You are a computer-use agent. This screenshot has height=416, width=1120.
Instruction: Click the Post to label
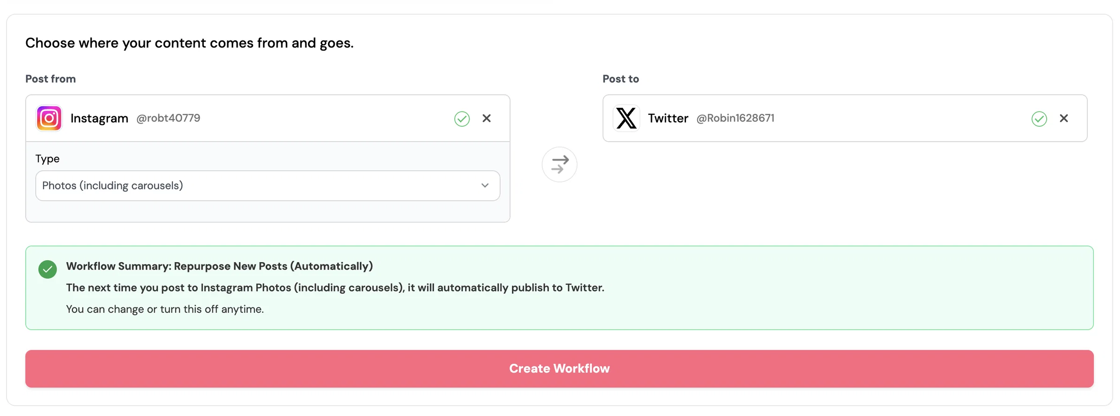point(621,79)
